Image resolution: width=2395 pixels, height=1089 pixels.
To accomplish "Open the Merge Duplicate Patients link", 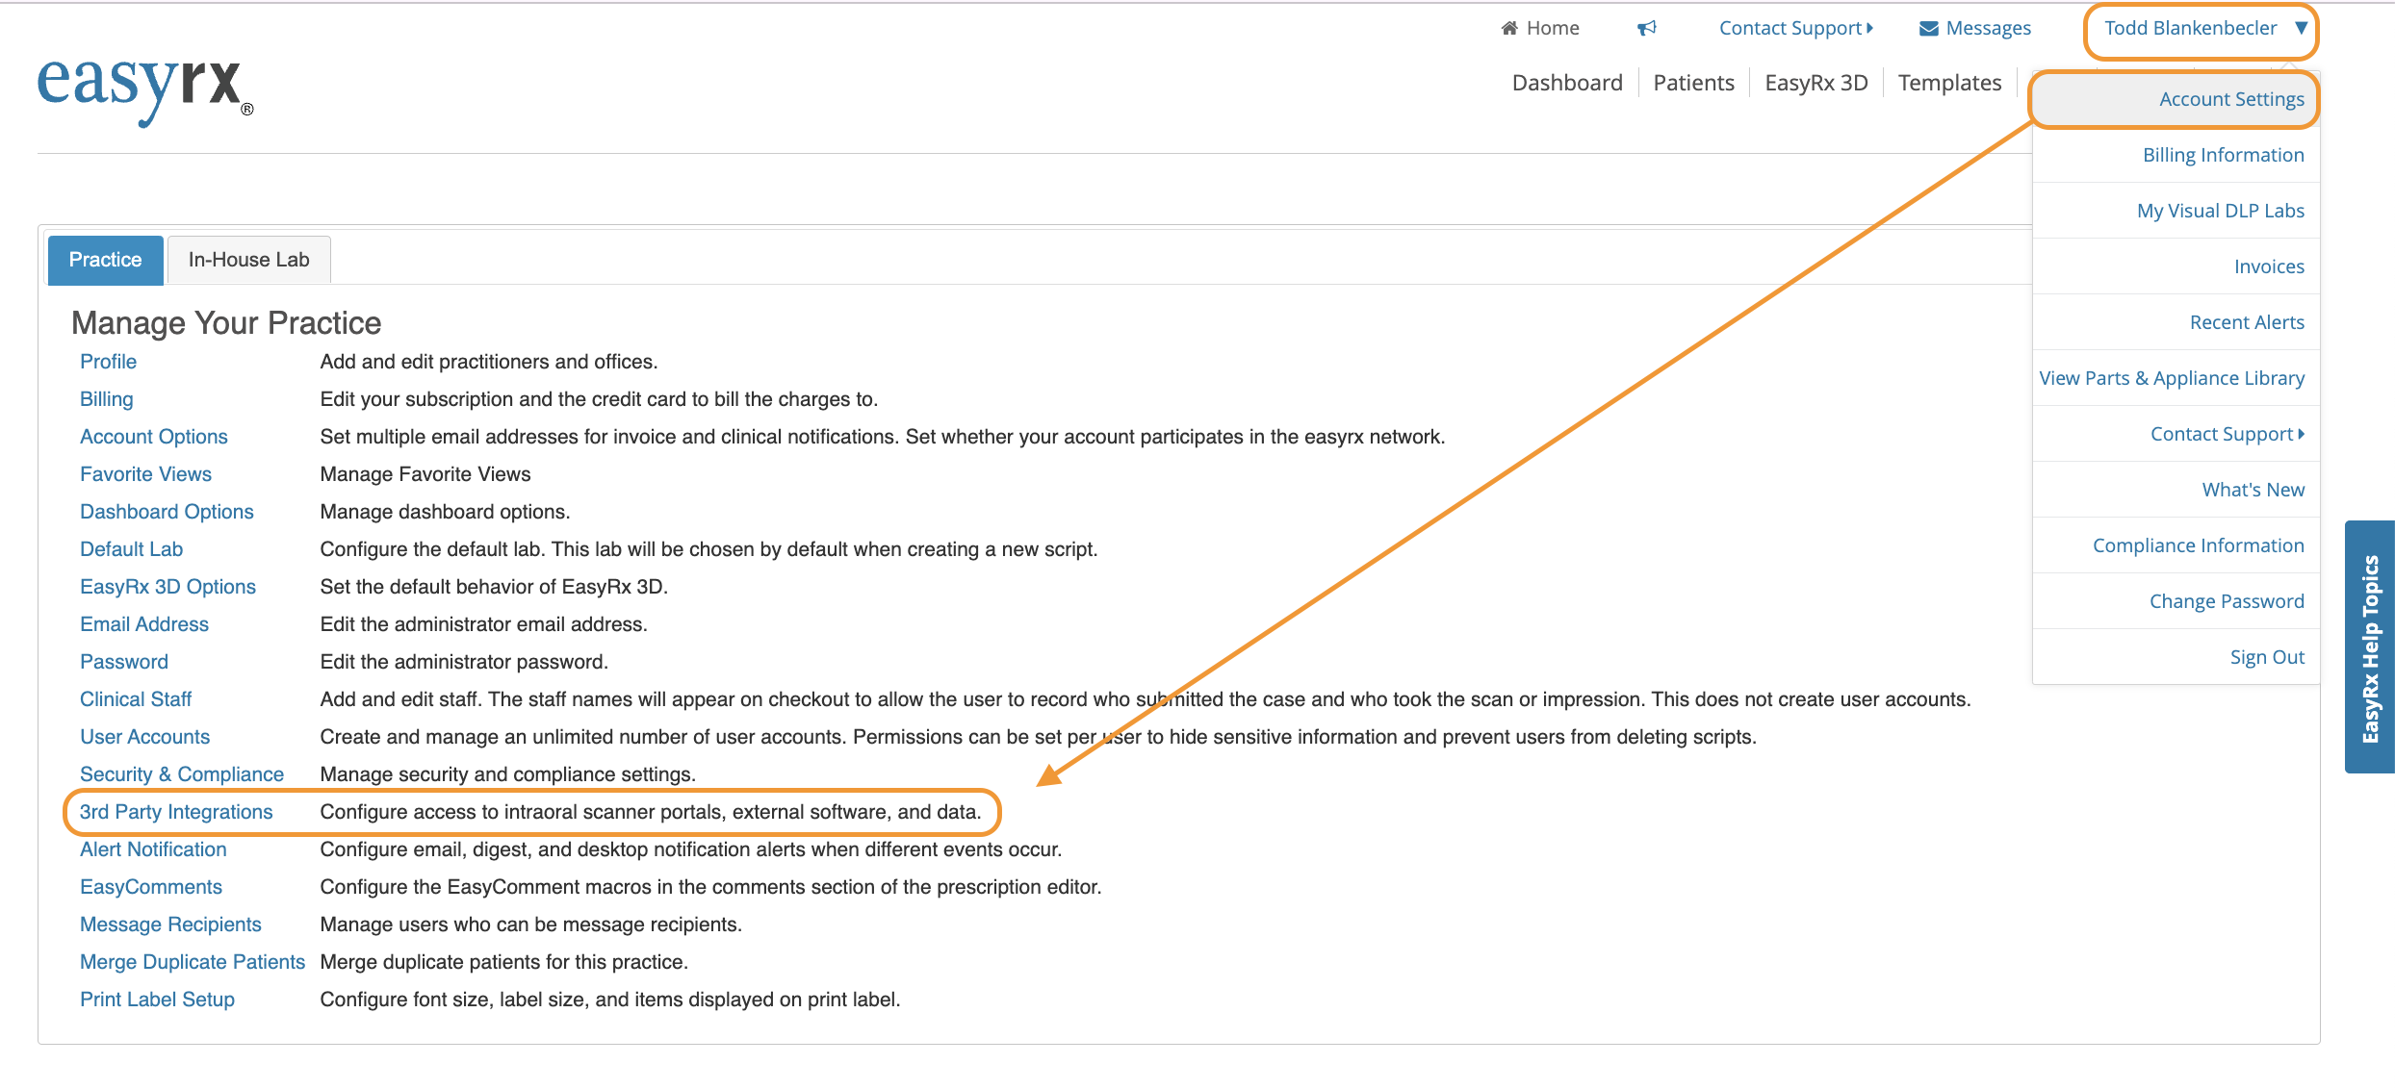I will click(193, 962).
